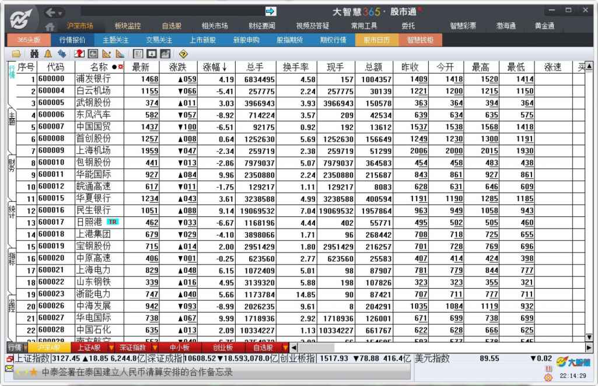Click the small red list icon above gear
The height and width of the screenshot is (386, 598).
point(548,369)
